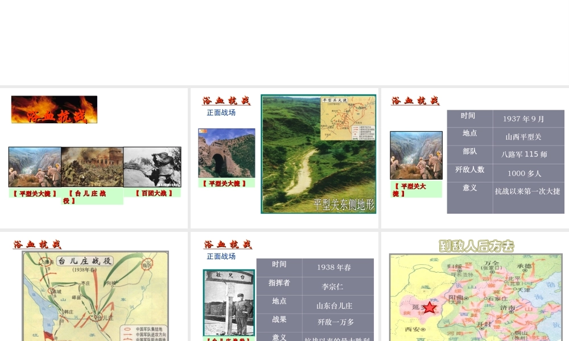
Task: Select the stone gate photo of 平型关
Action: click(x=226, y=153)
